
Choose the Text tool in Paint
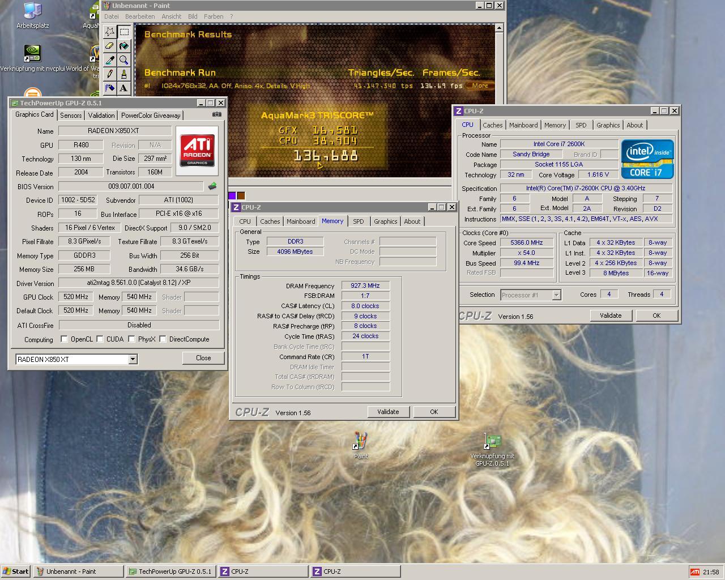(x=124, y=88)
